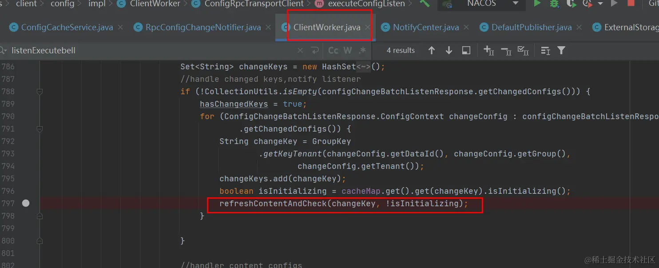Clear the search field text
Screen dimensions: 659x268
tap(301, 51)
